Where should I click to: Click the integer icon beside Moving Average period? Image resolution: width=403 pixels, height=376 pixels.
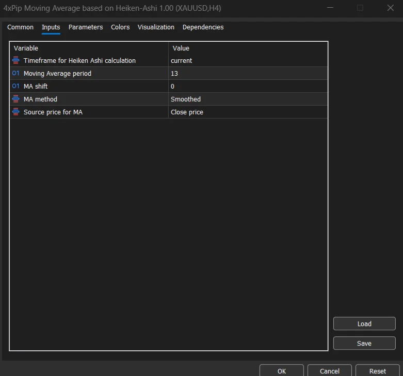15,73
